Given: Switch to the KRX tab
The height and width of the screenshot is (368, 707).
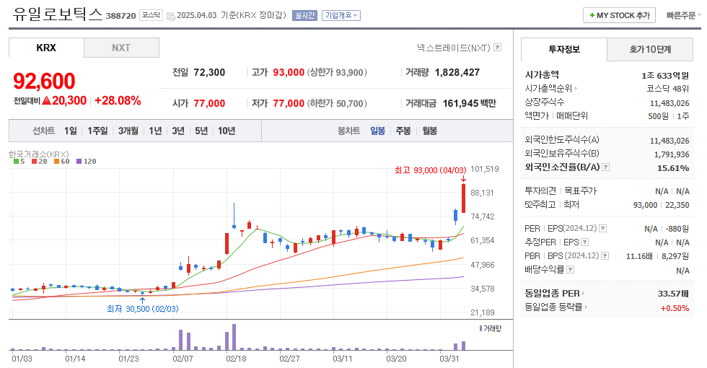Looking at the screenshot, I should coord(46,48).
